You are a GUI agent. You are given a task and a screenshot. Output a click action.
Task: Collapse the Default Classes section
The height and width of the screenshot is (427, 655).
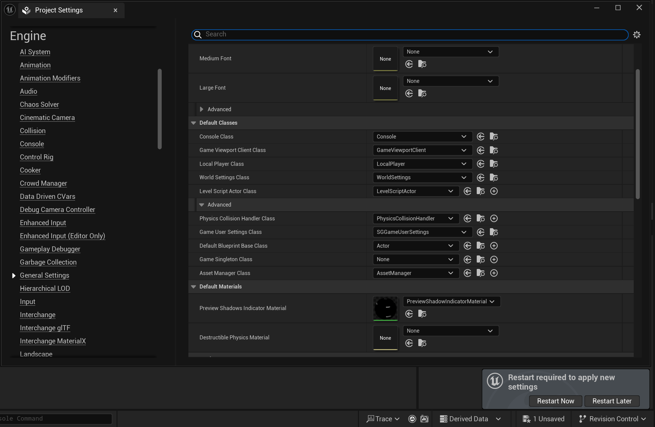(193, 123)
